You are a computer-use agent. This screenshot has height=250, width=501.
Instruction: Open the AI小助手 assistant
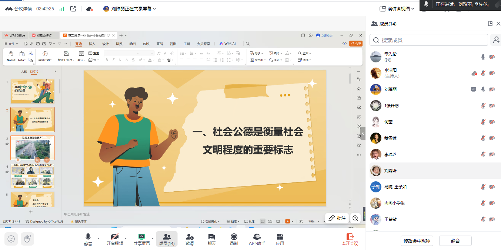[x=257, y=239]
